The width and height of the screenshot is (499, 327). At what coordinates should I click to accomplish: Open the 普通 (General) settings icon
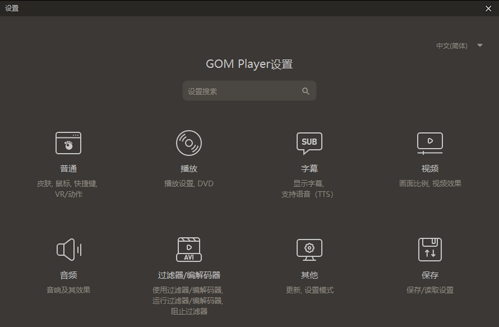click(68, 143)
